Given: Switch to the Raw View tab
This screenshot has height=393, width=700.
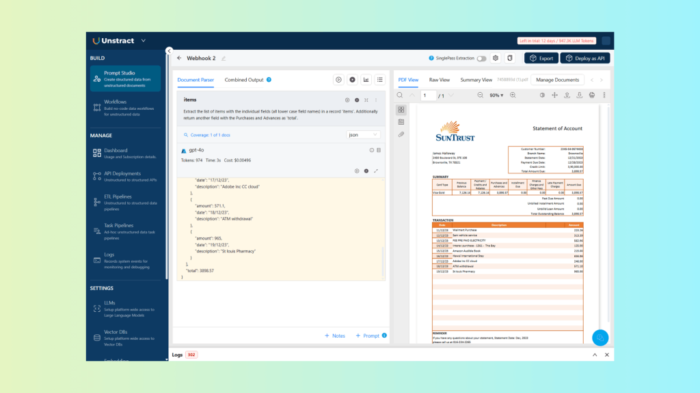Looking at the screenshot, I should pos(439,80).
